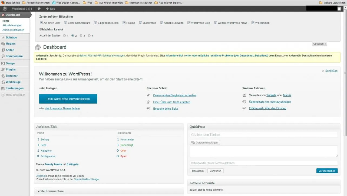Click the icon beside Kommentare ein- oder ausschalten
The height and width of the screenshot is (196, 347).
click(244, 102)
